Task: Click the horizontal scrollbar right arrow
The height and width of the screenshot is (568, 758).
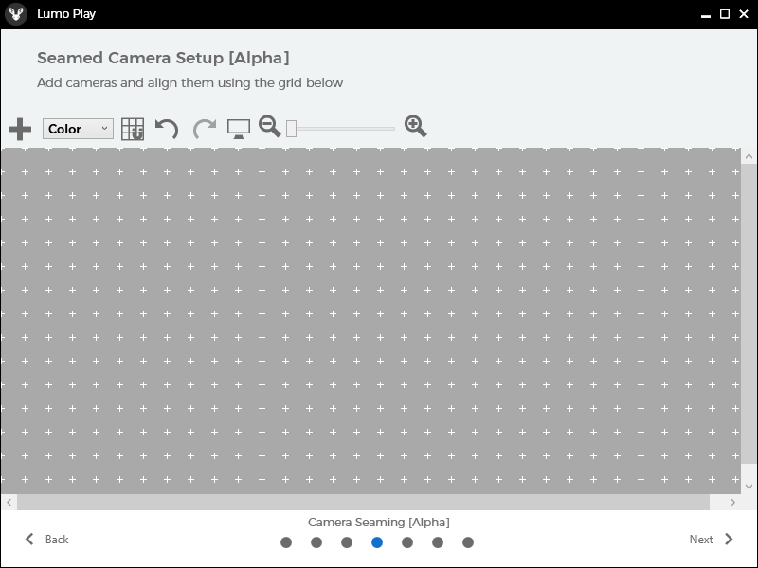Action: [732, 503]
